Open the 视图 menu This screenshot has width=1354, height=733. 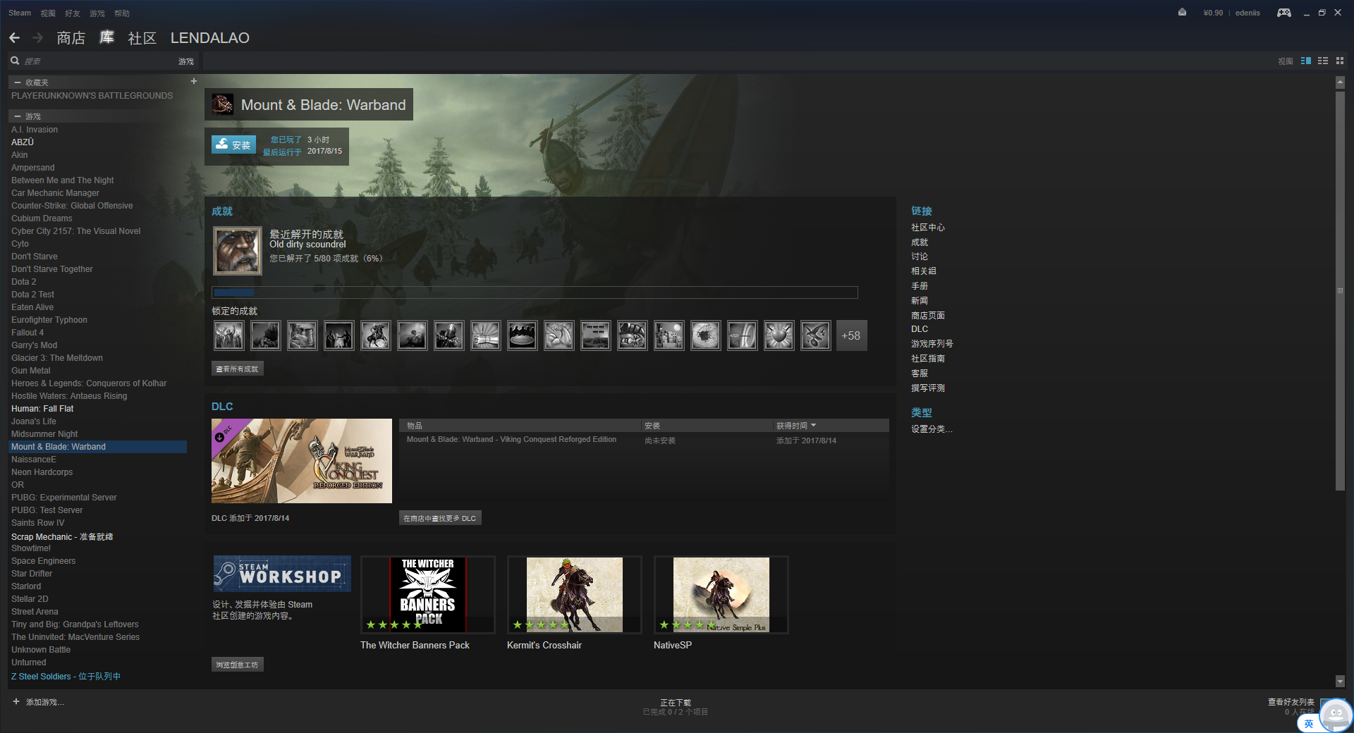point(48,13)
